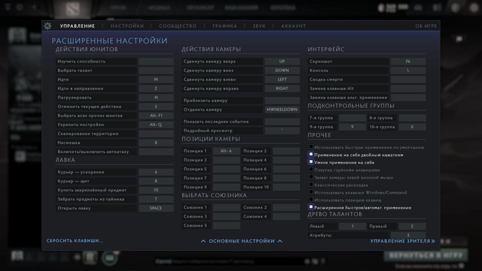The width and height of the screenshot is (482, 271).
Task: Enable Использовать быстрое применение по умолчанию checkbox
Action: (x=311, y=147)
